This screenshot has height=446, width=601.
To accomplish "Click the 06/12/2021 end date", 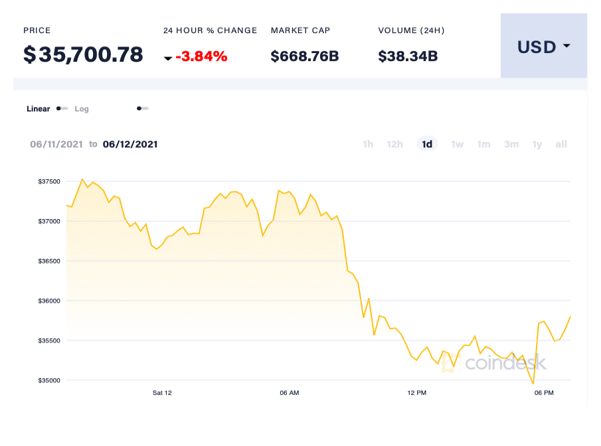I will (130, 144).
